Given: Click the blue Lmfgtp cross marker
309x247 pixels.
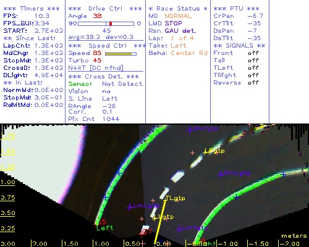Looking at the screenshot, I should pos(179,229).
